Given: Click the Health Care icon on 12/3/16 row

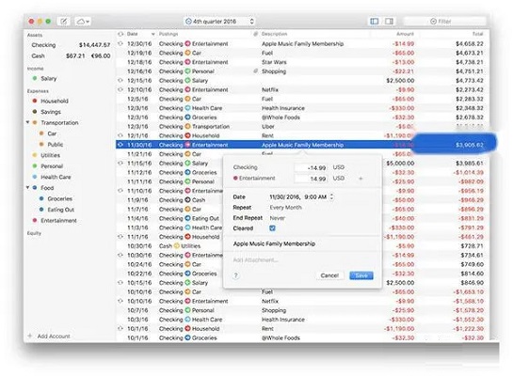Looking at the screenshot, I should coord(188,108).
